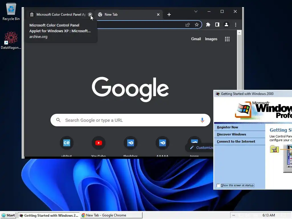Switch to the New Tab tab
The height and width of the screenshot is (219, 292).
point(129,15)
